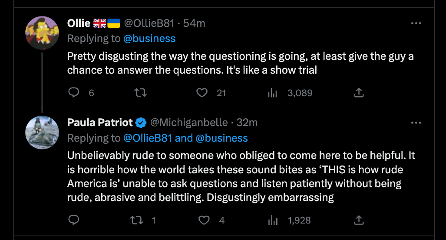The width and height of the screenshot is (446, 240).
Task: Like Ollie's tweet with 21 likes
Action: pyautogui.click(x=201, y=93)
